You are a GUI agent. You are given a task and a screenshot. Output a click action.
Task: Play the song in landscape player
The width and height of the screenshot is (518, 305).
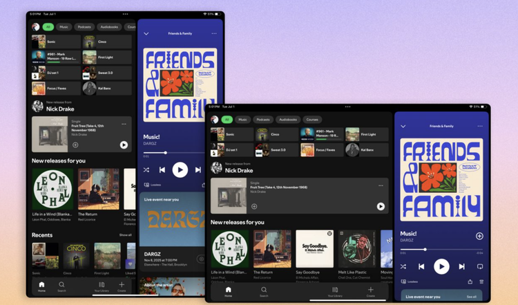click(441, 266)
